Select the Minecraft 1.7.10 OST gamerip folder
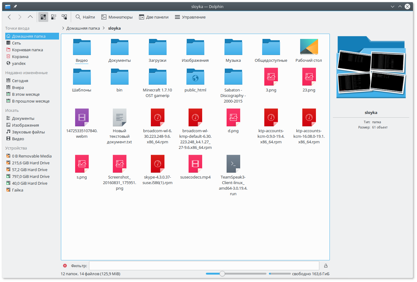 point(158,77)
